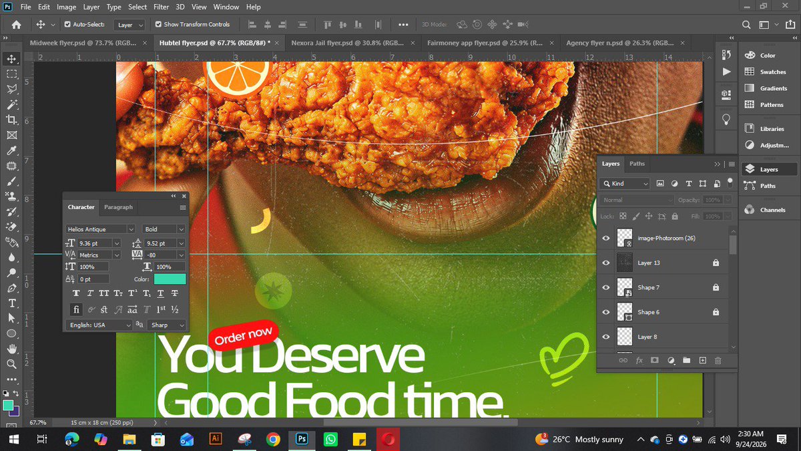The height and width of the screenshot is (451, 801).
Task: Open the Metrics kerning dropdown
Action: click(117, 255)
